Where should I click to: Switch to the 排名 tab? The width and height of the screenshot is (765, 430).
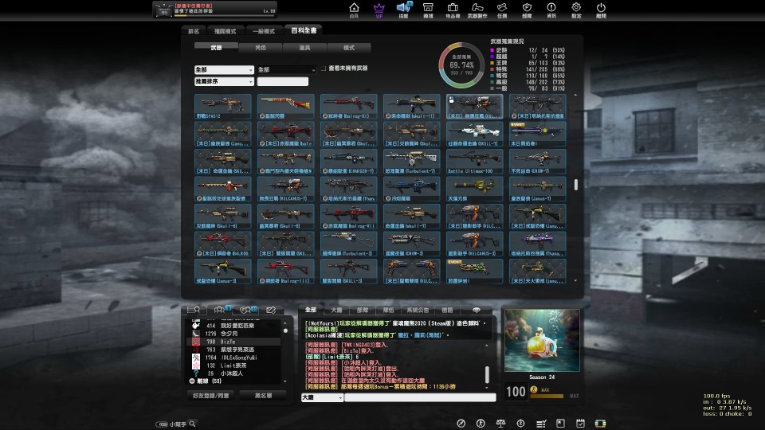tap(194, 31)
